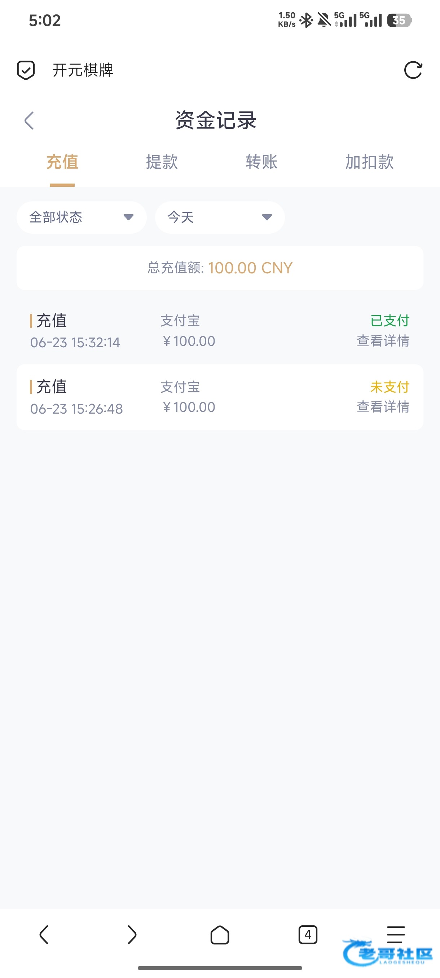Screen dimensions: 440x978
Task: Tap the Bluetooth status icon
Action: pos(306,20)
